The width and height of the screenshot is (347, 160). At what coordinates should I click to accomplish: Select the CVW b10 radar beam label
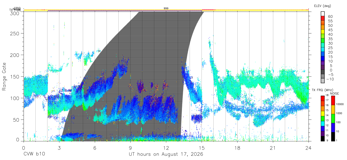click(34, 154)
